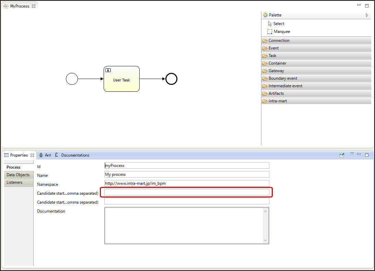Close the Properties view tab
This screenshot has width=375, height=271.
click(32, 155)
